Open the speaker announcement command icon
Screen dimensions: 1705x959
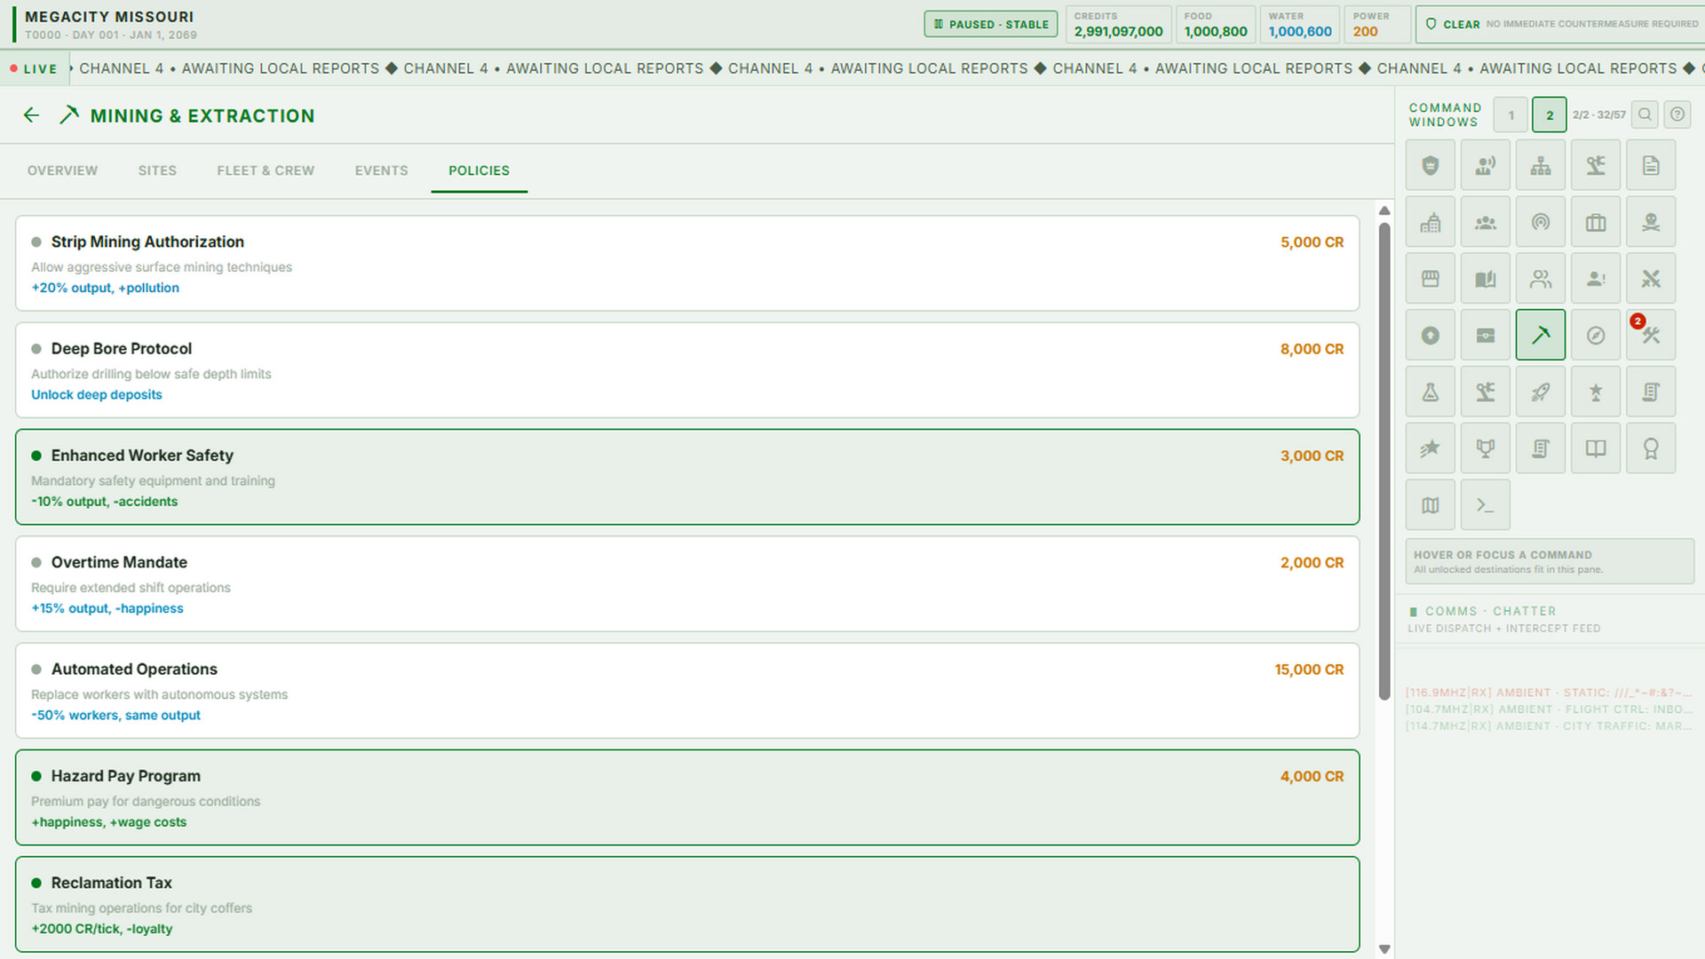(1485, 165)
